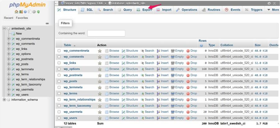The width and height of the screenshot is (280, 128).
Task: Click the Rows help question mark icon
Action: (201, 46)
